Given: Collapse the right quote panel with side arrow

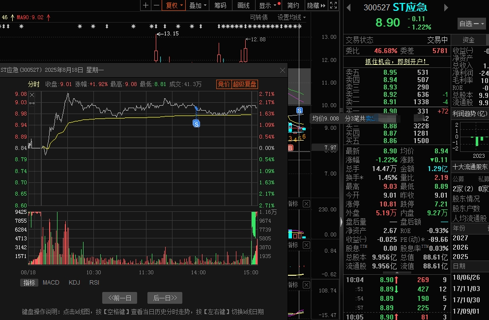Looking at the screenshot, I should click(341, 222).
